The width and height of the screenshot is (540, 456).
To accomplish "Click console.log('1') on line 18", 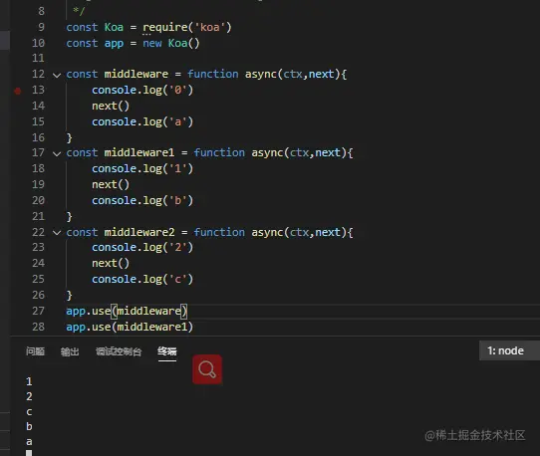I will tap(142, 168).
